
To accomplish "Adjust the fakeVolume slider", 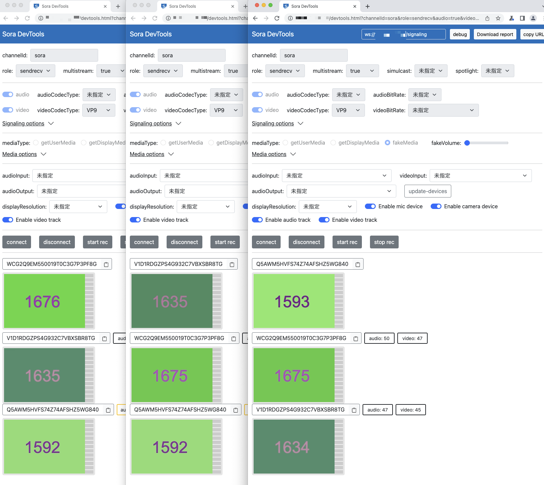I will pyautogui.click(x=486, y=143).
